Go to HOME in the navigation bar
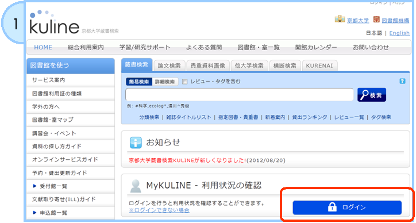Image resolution: width=416 pixels, height=223 pixels. pyautogui.click(x=43, y=48)
